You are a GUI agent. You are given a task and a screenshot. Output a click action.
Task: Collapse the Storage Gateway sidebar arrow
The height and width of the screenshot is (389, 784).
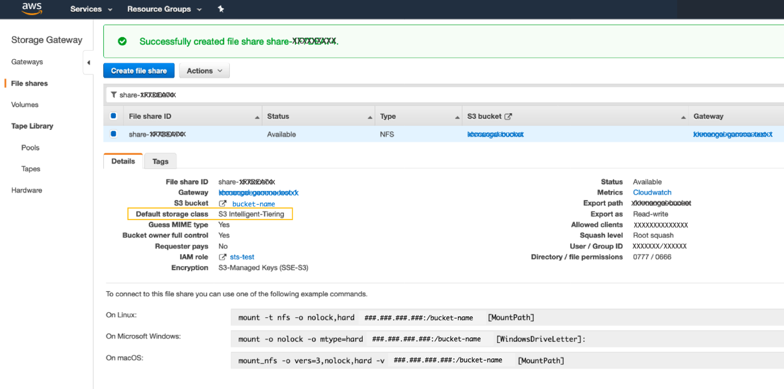click(89, 62)
